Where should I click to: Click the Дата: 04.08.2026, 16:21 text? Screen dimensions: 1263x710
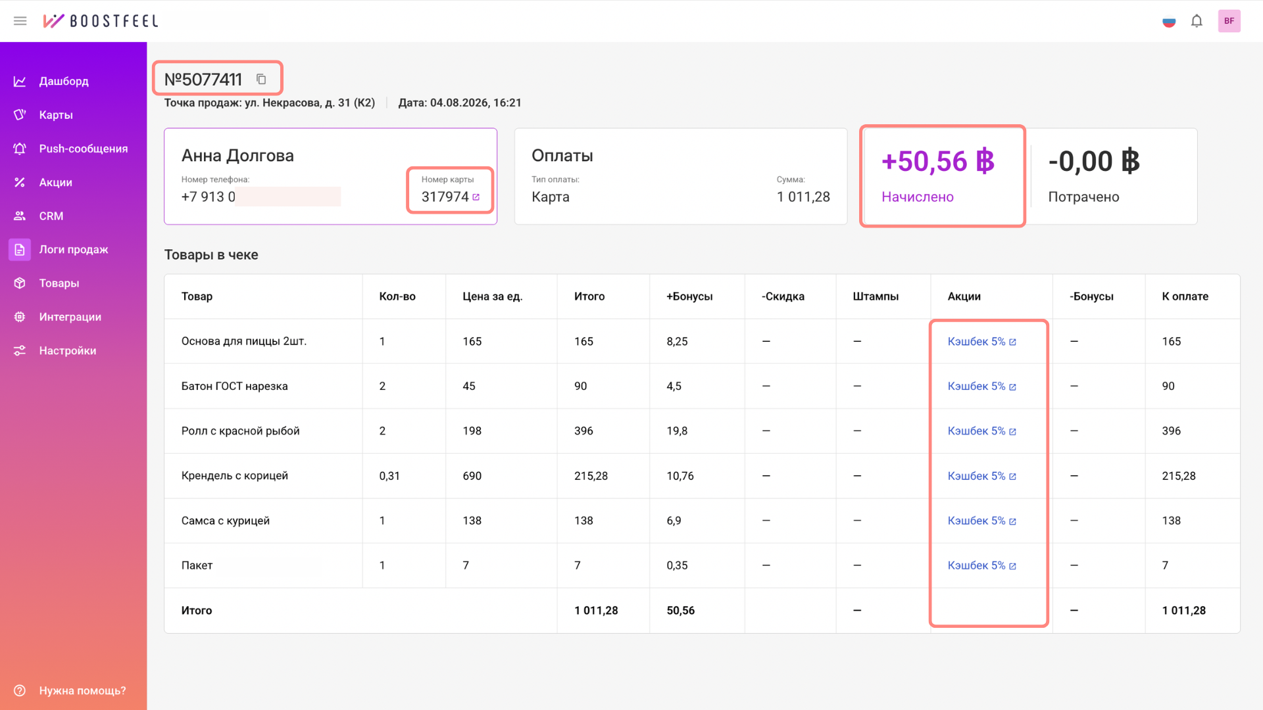coord(460,103)
